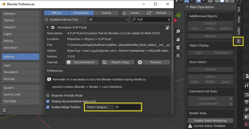Screen dimensions: 249x129
Task: Open the File Paths preferences section
Action: point(21,101)
